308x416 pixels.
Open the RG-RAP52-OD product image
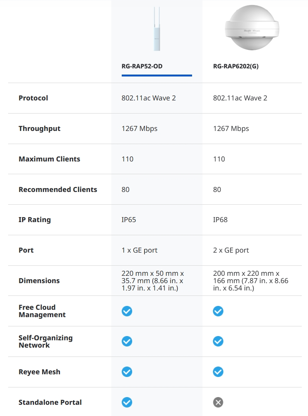click(157, 29)
